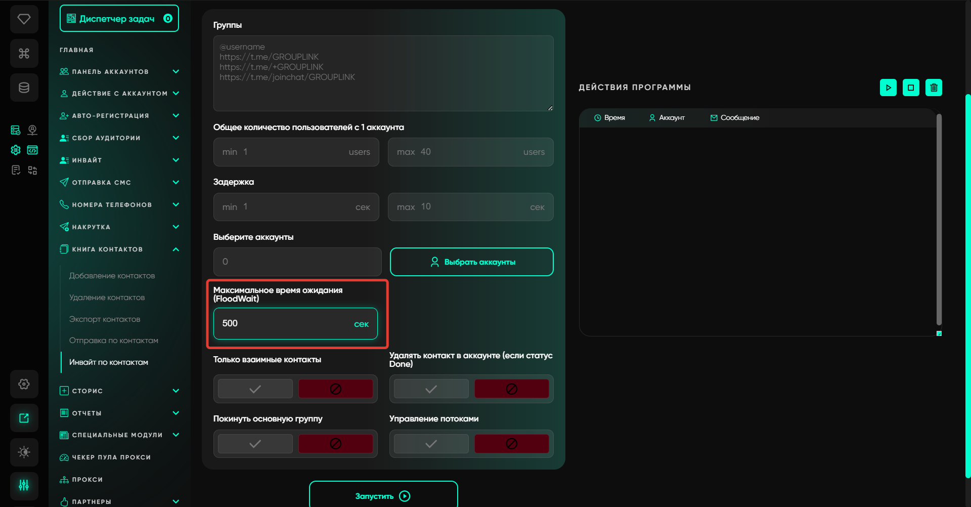Open 'Добавление контактов' submenu item
The width and height of the screenshot is (971, 507).
coord(112,276)
